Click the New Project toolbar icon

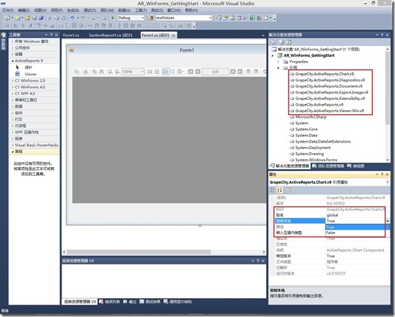[8, 18]
